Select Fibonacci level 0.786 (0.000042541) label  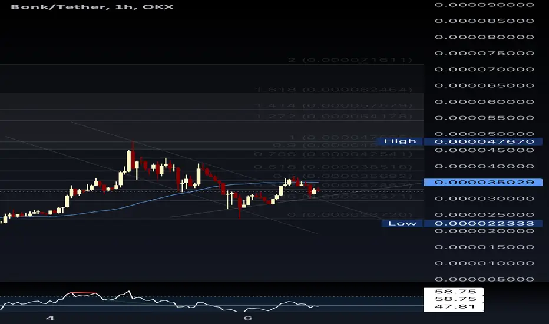pyautogui.click(x=333, y=154)
